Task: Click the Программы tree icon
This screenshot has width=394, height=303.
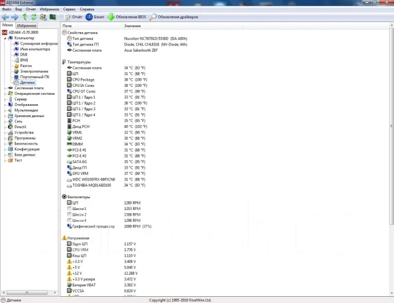Action: (10, 138)
